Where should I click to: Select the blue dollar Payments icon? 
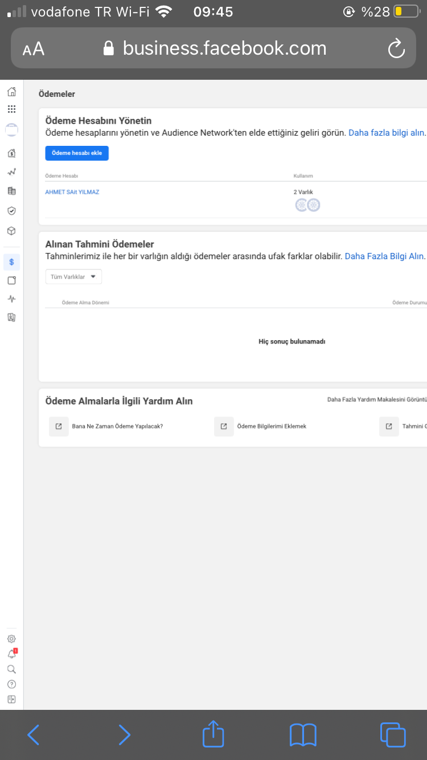(11, 262)
